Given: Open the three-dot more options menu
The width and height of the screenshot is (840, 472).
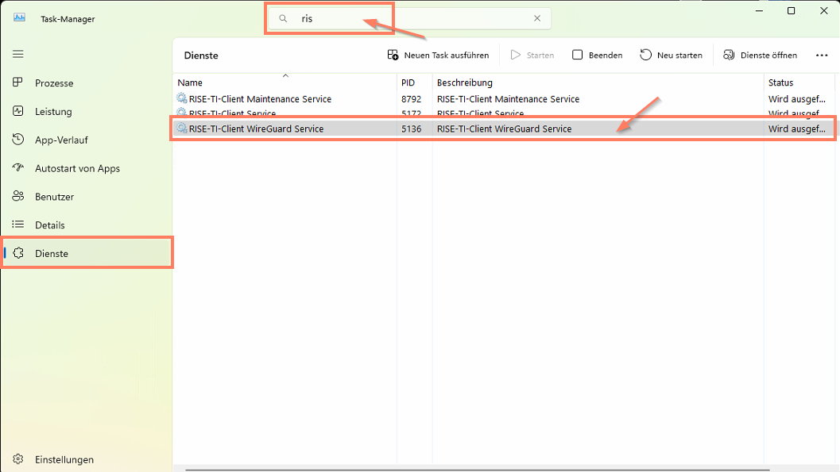Looking at the screenshot, I should click(x=822, y=55).
